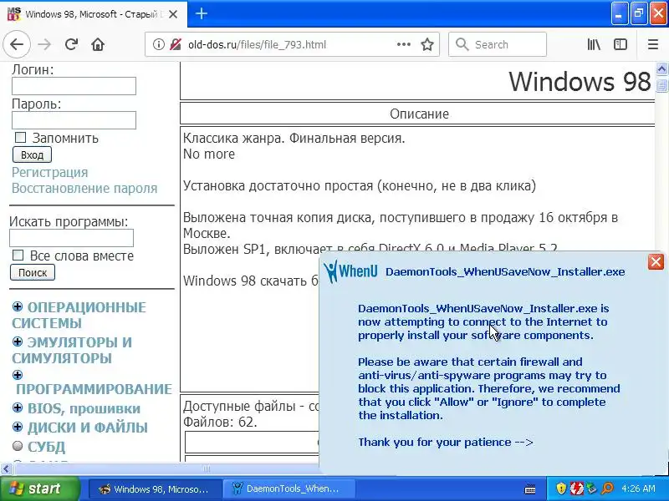Click the vertical scrollbar thumb

[661, 85]
